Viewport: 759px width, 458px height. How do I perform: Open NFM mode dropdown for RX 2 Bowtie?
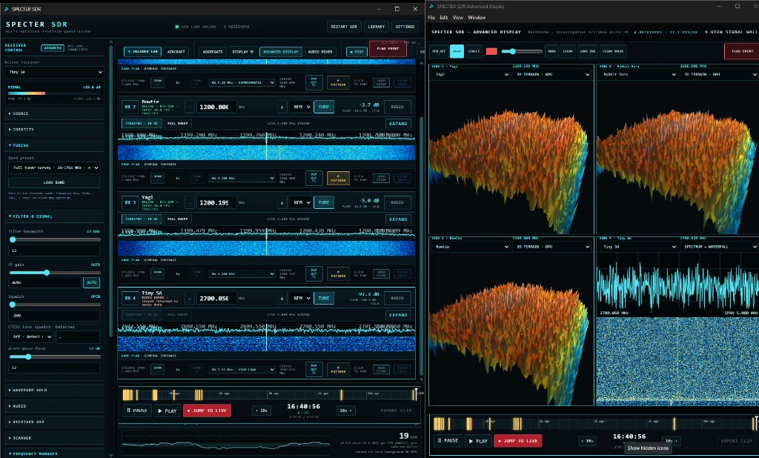pos(301,107)
